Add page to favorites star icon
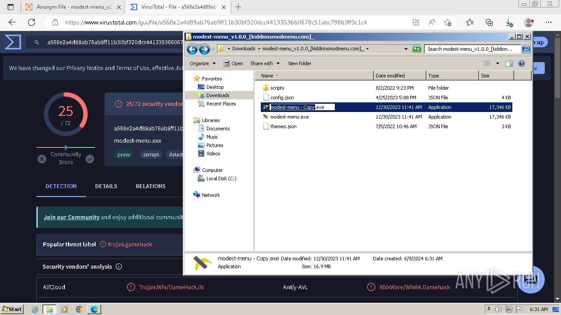Image resolution: width=561 pixels, height=315 pixels. pos(447,22)
